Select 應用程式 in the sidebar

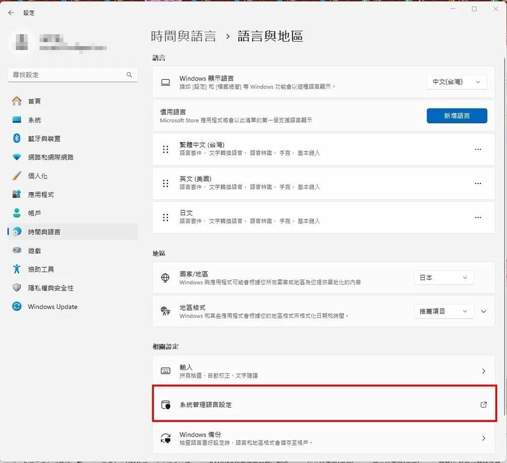pos(73,195)
